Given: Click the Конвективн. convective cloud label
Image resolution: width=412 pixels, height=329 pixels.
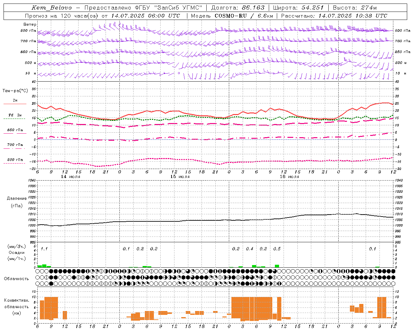Looking at the screenshot, I should point(17,300).
